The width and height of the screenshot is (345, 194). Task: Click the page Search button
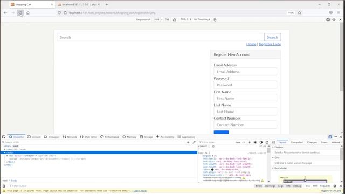(272, 37)
